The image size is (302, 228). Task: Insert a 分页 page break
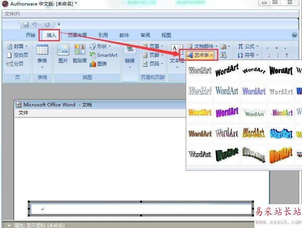point(15,64)
